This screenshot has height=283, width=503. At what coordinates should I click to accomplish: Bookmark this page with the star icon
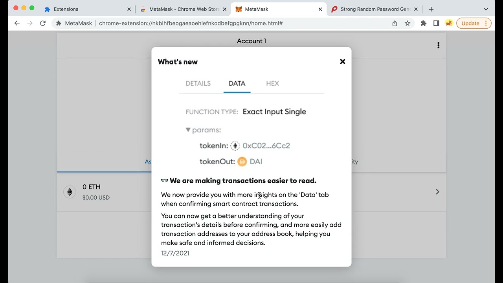(408, 23)
